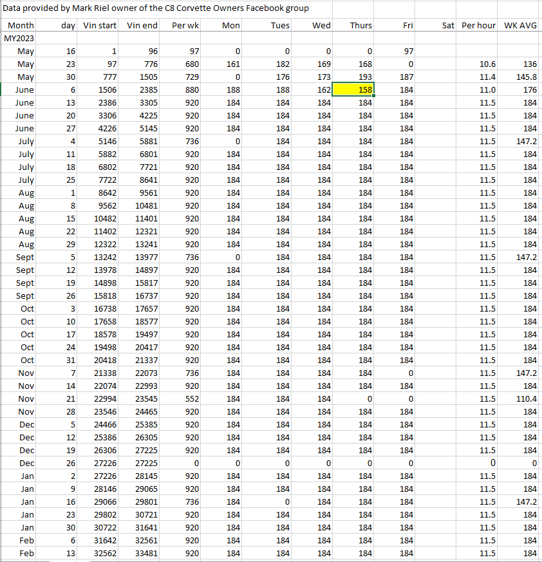Select the yellow highlighted cell with 158
Viewport: 542px width, 562px height.
353,90
